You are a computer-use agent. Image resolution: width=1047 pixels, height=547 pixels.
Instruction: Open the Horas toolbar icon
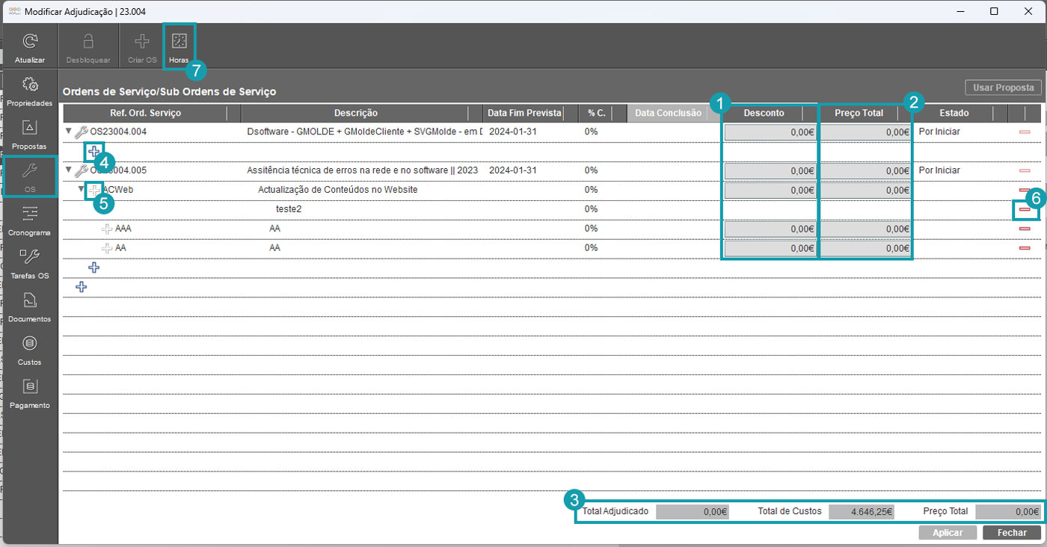click(x=179, y=41)
